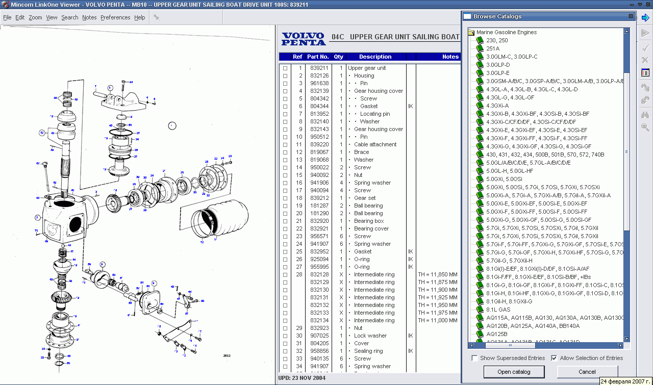Click the magnifier search icon in right toolbar

pos(645,127)
